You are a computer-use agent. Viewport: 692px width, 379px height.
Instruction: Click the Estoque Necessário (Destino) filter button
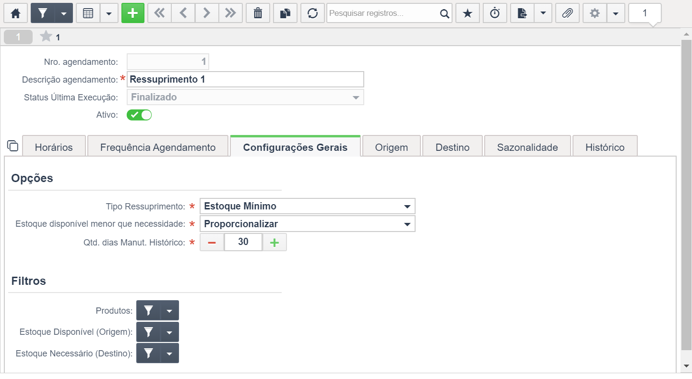(148, 353)
